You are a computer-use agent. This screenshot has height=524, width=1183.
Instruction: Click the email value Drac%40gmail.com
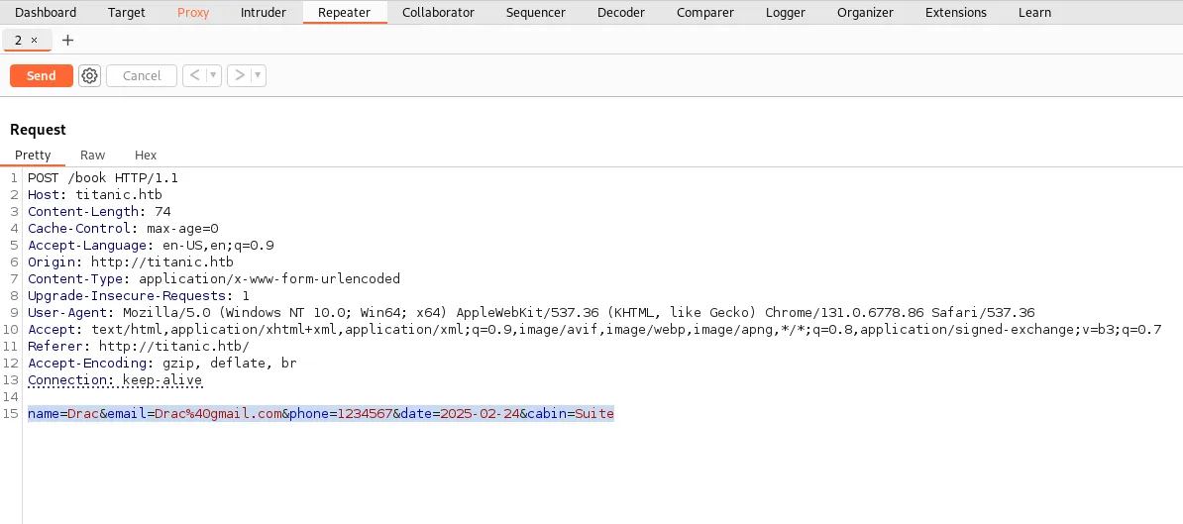pyautogui.click(x=219, y=413)
